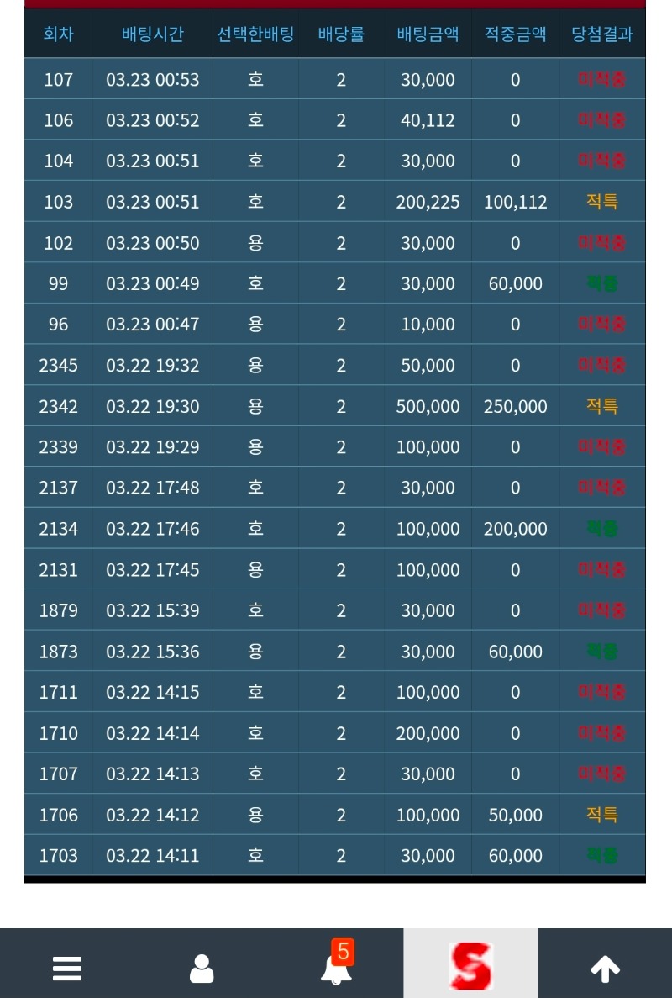
Task: Tap the 배팅금액 column header
Action: pyautogui.click(x=428, y=34)
